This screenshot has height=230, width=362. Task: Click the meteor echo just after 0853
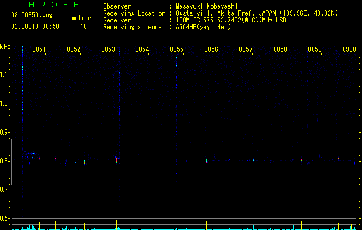coord(116,159)
